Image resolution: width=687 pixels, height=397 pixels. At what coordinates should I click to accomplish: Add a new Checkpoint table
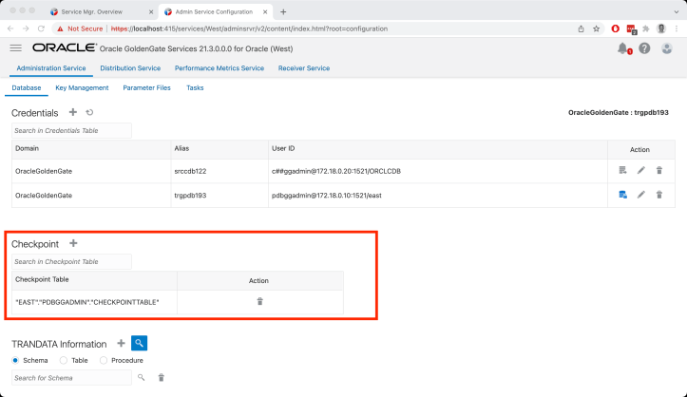[73, 243]
